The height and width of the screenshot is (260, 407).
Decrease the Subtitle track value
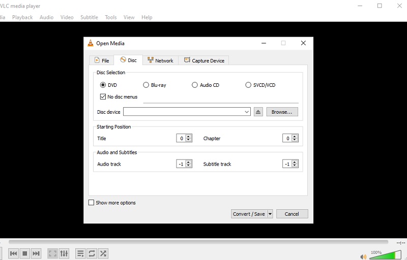tap(295, 166)
